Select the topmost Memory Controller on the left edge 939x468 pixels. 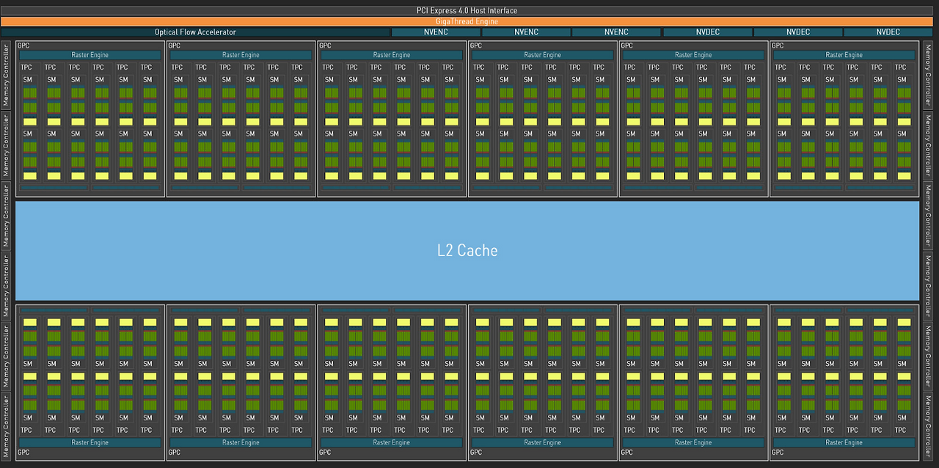7,75
